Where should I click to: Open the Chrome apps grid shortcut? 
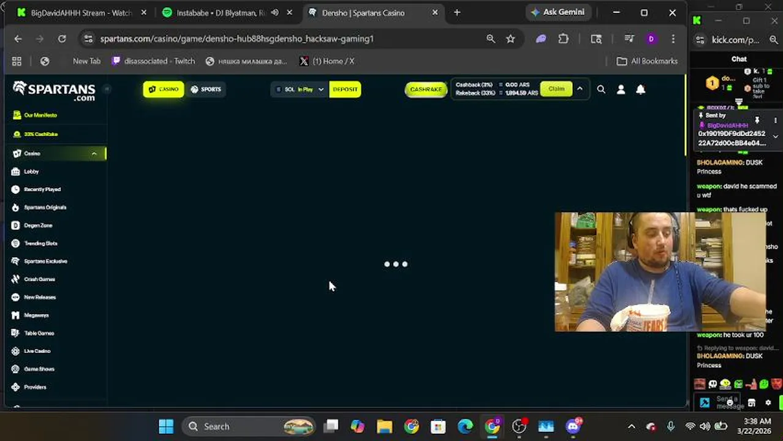(17, 61)
